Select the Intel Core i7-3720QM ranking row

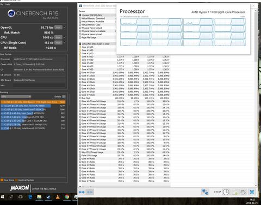33,121
